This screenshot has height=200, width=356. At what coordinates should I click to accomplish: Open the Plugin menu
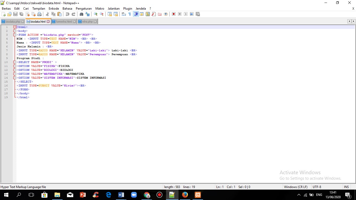pos(128,9)
